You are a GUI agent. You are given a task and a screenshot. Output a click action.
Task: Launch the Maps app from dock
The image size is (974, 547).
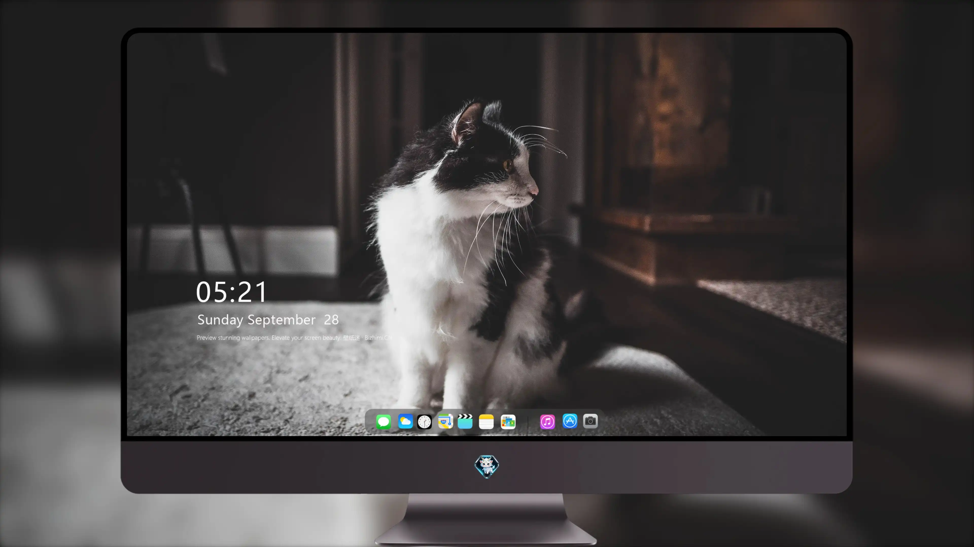445,421
